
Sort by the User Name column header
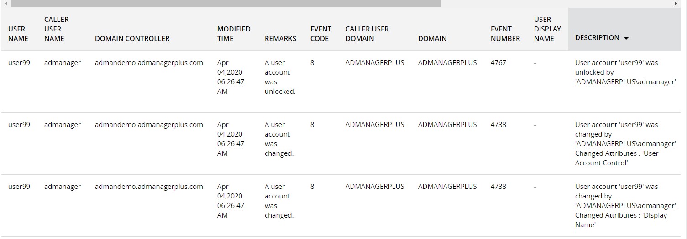(x=18, y=34)
